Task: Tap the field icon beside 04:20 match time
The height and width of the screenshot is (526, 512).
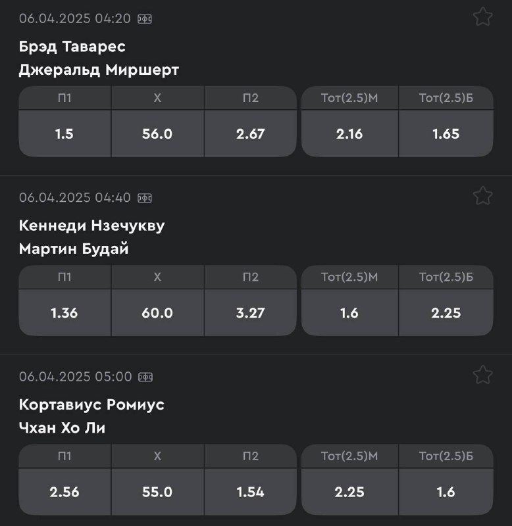Action: [x=145, y=19]
